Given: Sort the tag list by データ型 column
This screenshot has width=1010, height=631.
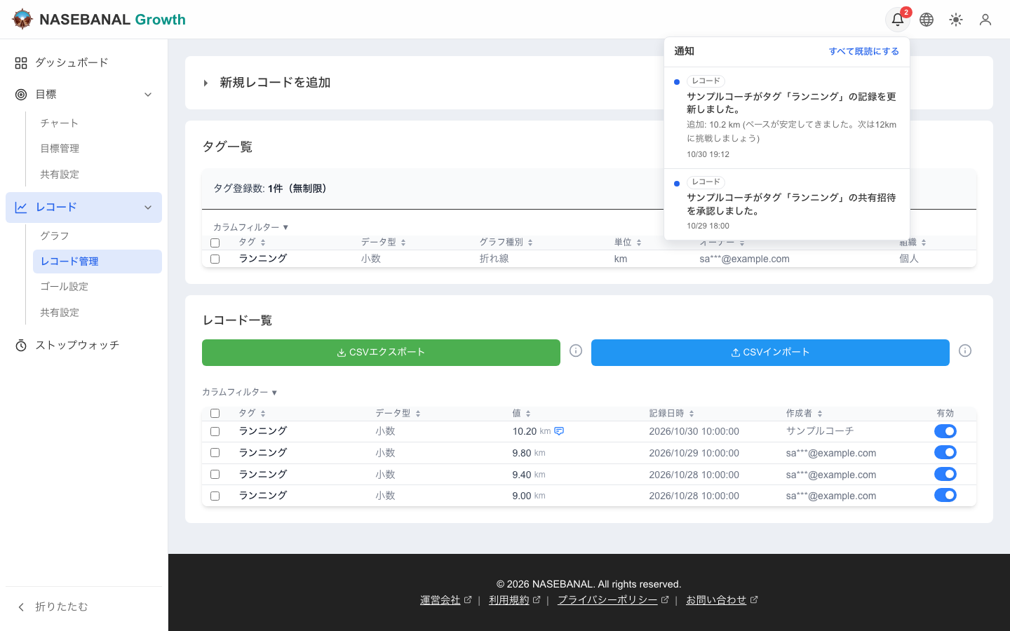Looking at the screenshot, I should click(x=384, y=242).
